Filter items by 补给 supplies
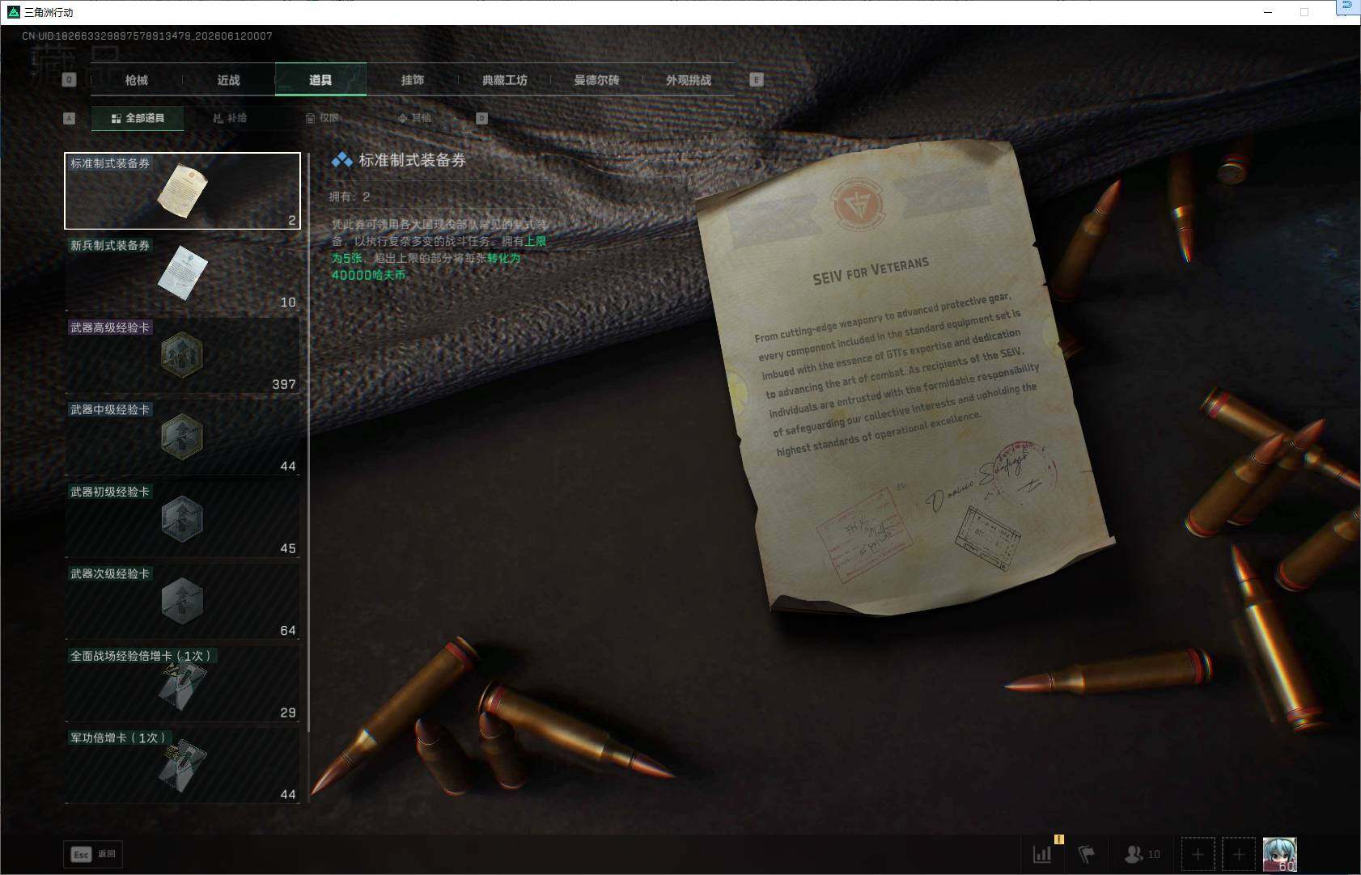 (230, 118)
